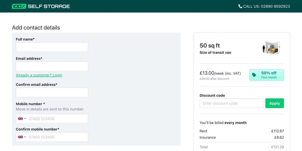Click into the Mobile number text field
This screenshot has height=151, width=302.
coord(57,119)
